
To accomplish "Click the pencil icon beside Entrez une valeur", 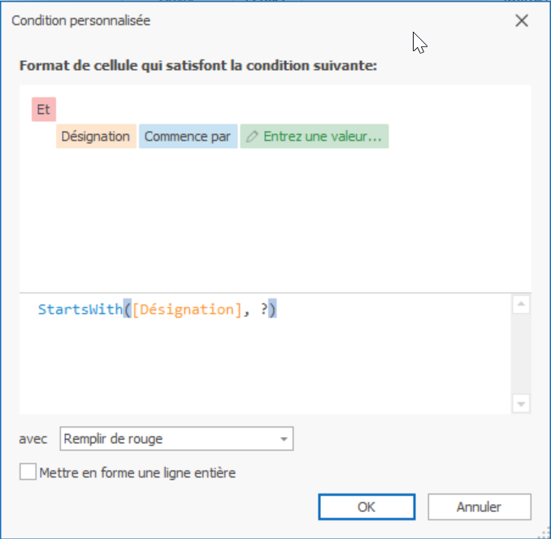I will 252,136.
